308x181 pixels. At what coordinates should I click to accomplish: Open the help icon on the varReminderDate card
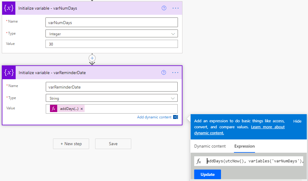click(x=164, y=73)
